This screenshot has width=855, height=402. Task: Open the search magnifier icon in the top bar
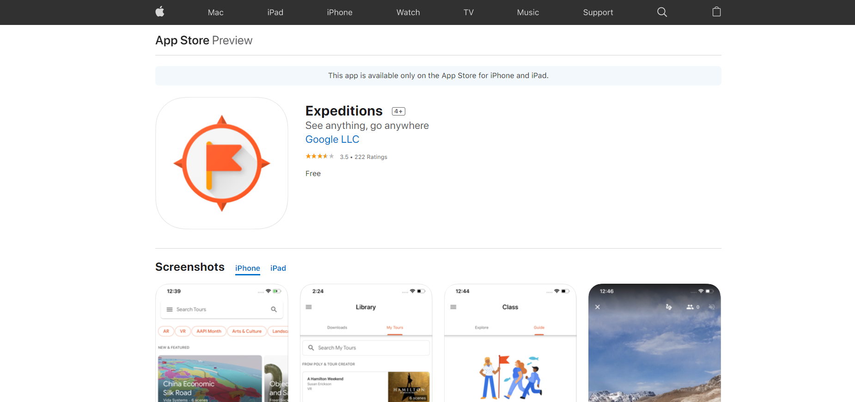click(x=662, y=12)
